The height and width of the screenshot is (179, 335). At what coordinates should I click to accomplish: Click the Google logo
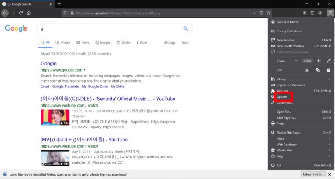pyautogui.click(x=16, y=28)
